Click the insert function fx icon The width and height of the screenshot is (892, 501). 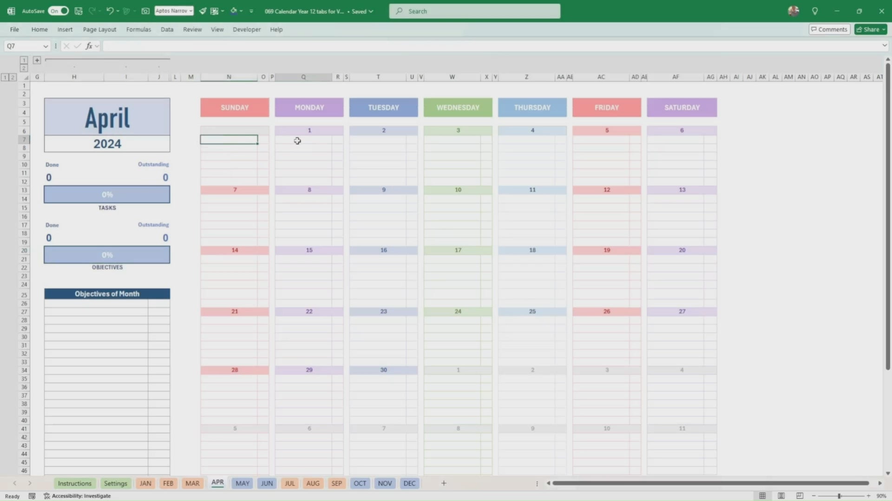89,46
